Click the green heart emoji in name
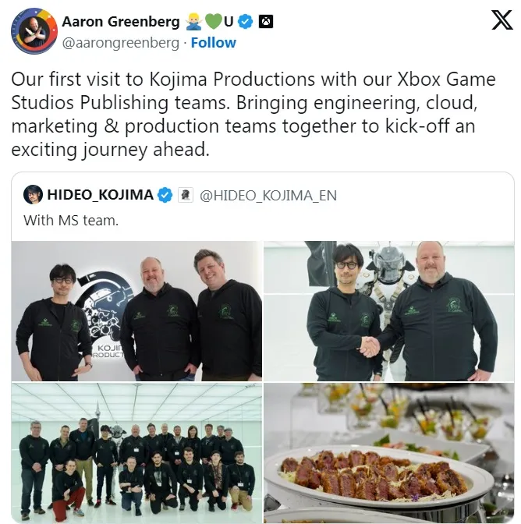The width and height of the screenshot is (521, 524). click(x=213, y=22)
